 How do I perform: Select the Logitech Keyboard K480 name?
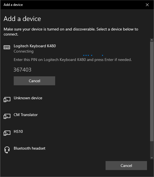[x=35, y=46]
